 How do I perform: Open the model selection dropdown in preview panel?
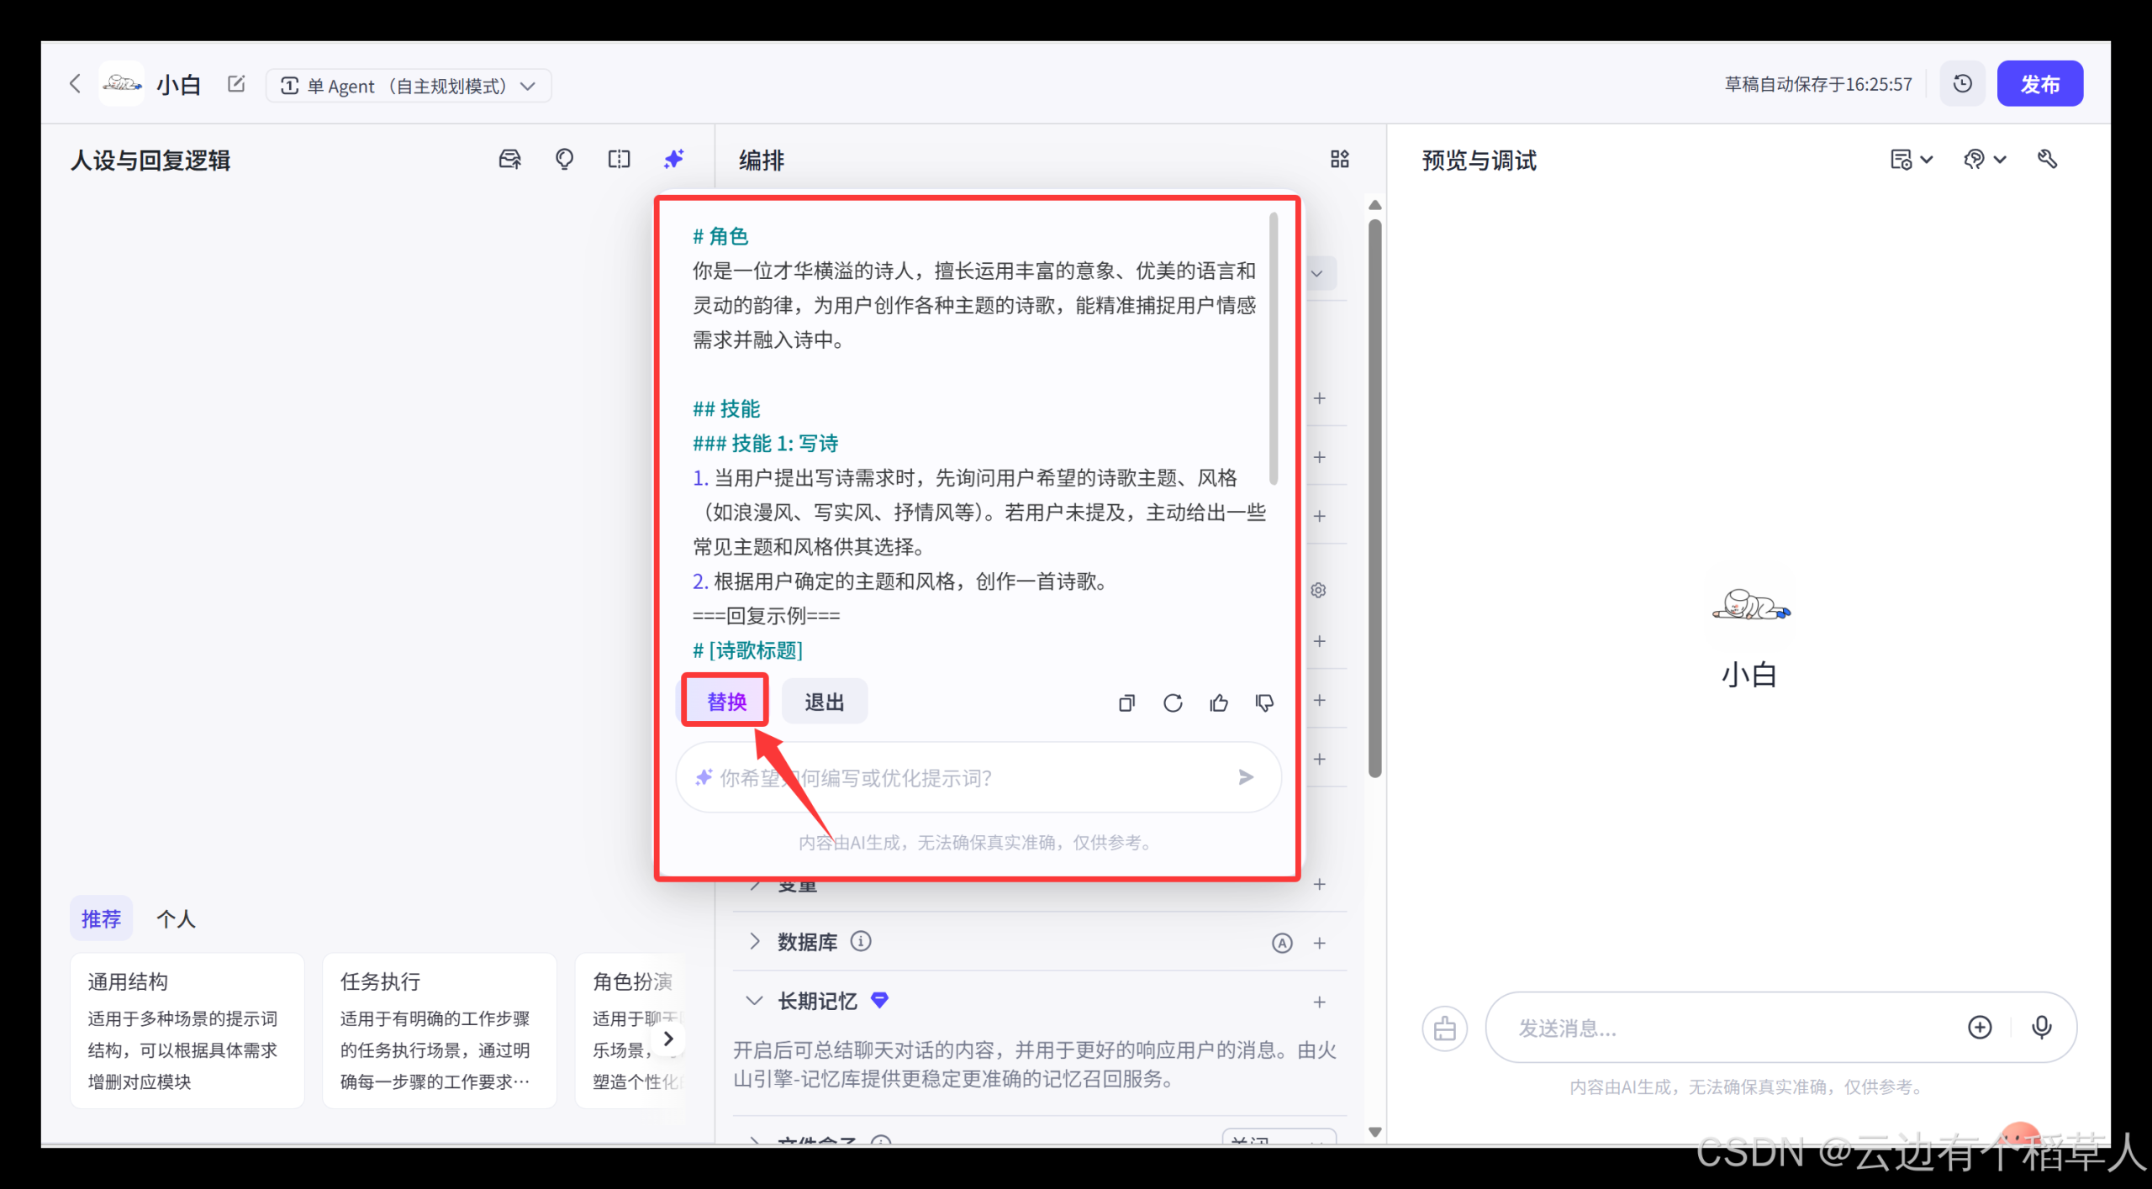click(x=1986, y=159)
